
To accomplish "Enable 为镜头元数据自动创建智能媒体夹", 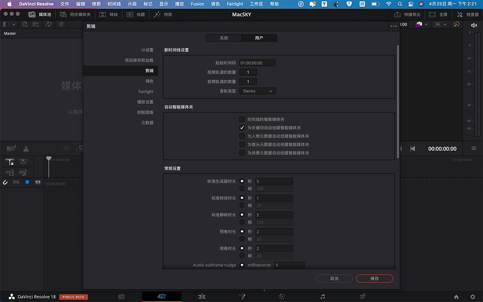I will pyautogui.click(x=242, y=145).
